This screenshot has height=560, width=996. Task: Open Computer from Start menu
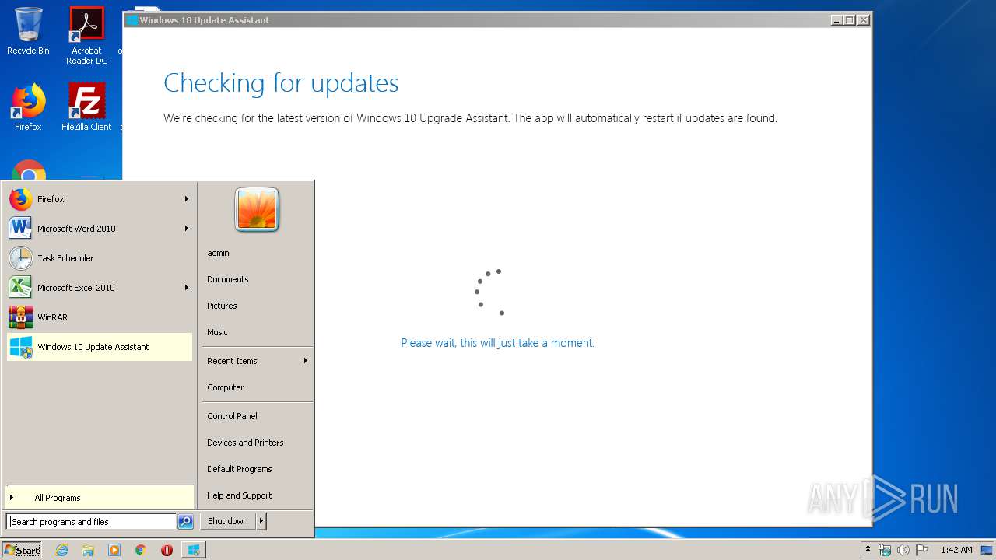pos(226,387)
